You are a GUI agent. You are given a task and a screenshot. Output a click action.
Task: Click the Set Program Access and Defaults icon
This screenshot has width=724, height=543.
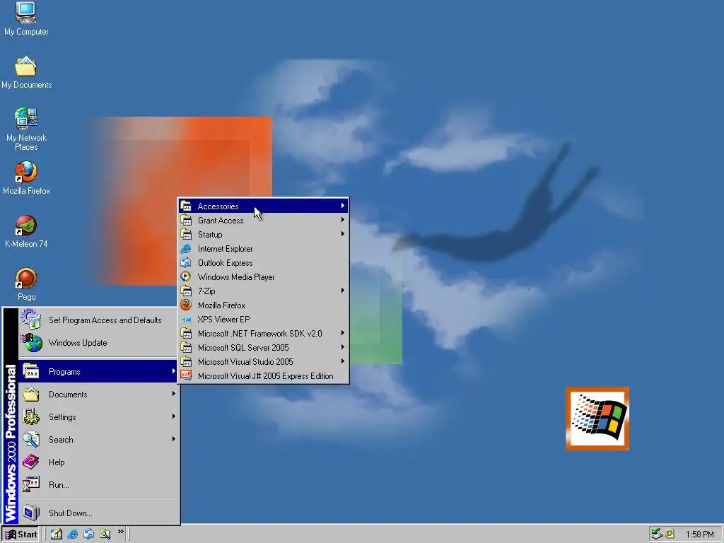[31, 320]
